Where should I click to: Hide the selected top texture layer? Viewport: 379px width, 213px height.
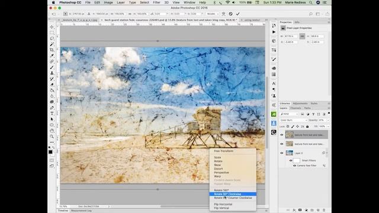click(282, 135)
